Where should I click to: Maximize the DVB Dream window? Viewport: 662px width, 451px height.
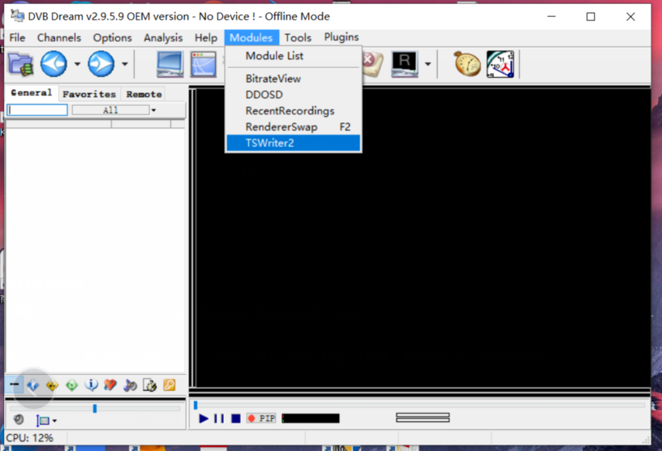[591, 16]
